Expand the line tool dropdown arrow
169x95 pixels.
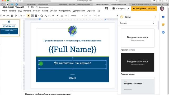coord(49,16)
